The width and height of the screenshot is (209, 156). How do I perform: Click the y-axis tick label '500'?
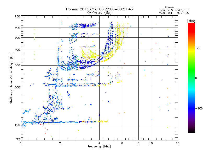pos(17,38)
